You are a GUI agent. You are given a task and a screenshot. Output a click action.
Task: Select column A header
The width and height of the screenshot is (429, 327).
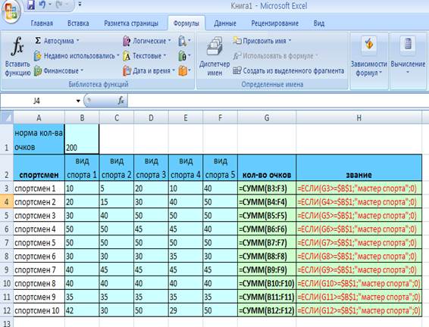click(39, 118)
